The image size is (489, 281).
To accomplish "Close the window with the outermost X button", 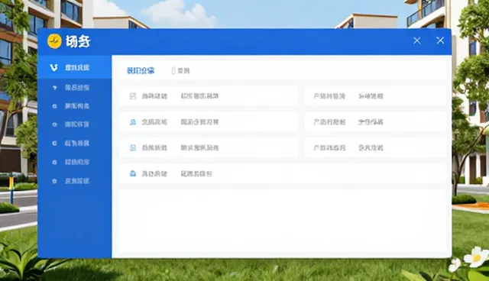I will pos(440,40).
